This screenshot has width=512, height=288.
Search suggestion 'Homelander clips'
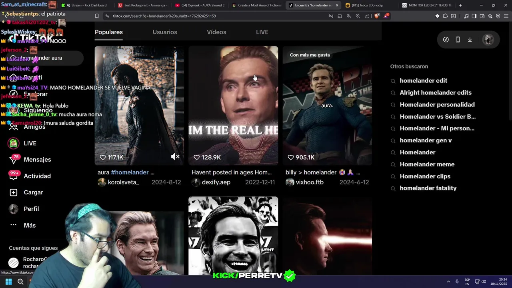(425, 176)
